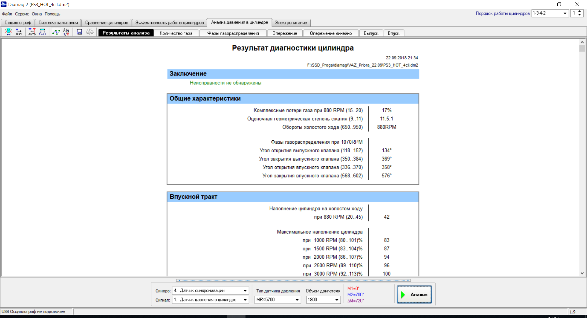The image size is (587, 318).
Task: Open the Сравнение цилиндров tab
Action: (x=107, y=23)
